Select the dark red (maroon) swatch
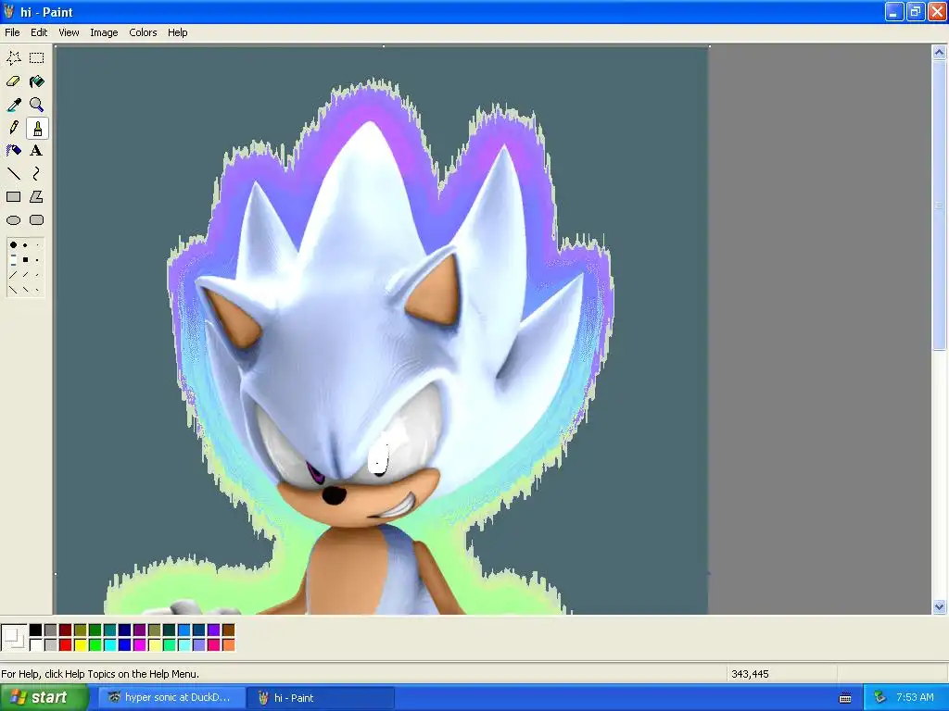The width and height of the screenshot is (949, 711). click(66, 630)
